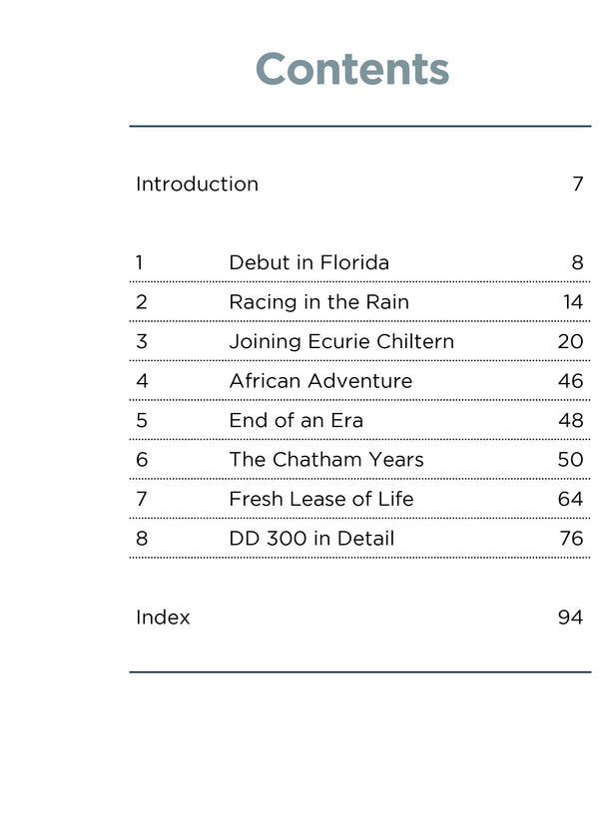Image resolution: width=599 pixels, height=815 pixels.
Task: Open DD 300 in Detail chapter
Action: (x=311, y=538)
